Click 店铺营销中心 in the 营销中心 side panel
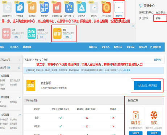The width and height of the screenshot is (167, 135). pos(146,12)
